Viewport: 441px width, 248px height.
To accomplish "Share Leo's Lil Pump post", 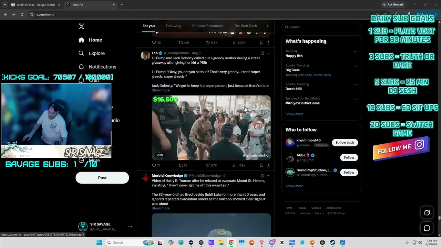I will pos(268,165).
